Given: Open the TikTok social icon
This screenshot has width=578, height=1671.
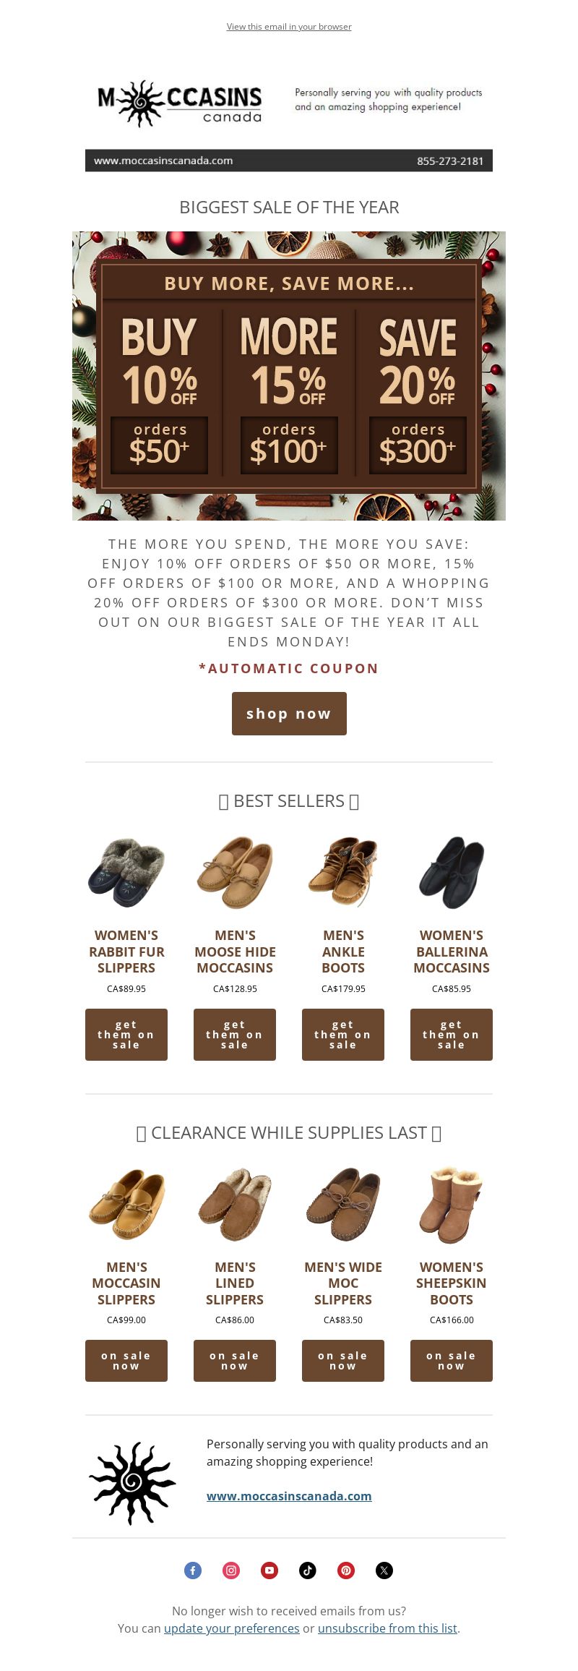Looking at the screenshot, I should pyautogui.click(x=308, y=1570).
